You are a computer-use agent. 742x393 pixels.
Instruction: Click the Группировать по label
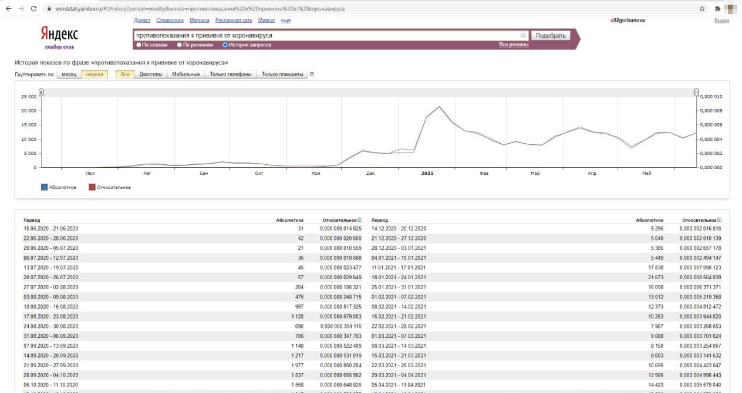35,74
